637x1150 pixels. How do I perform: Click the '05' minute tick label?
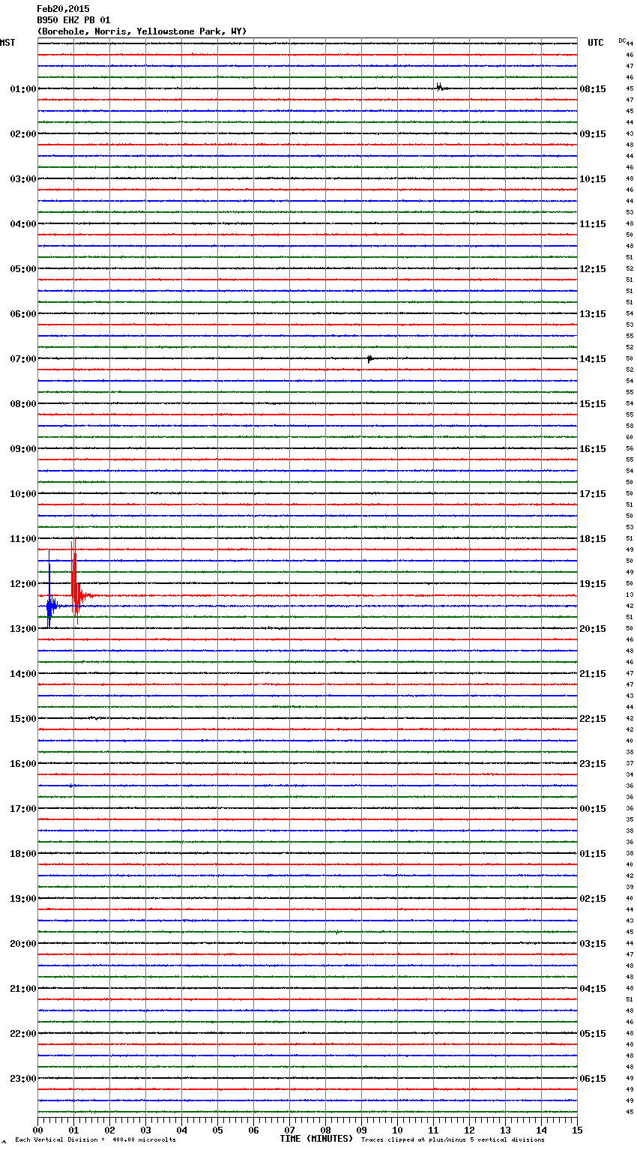tap(217, 1131)
